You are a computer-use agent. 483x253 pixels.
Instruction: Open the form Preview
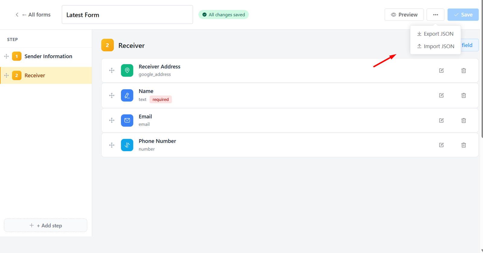point(404,15)
